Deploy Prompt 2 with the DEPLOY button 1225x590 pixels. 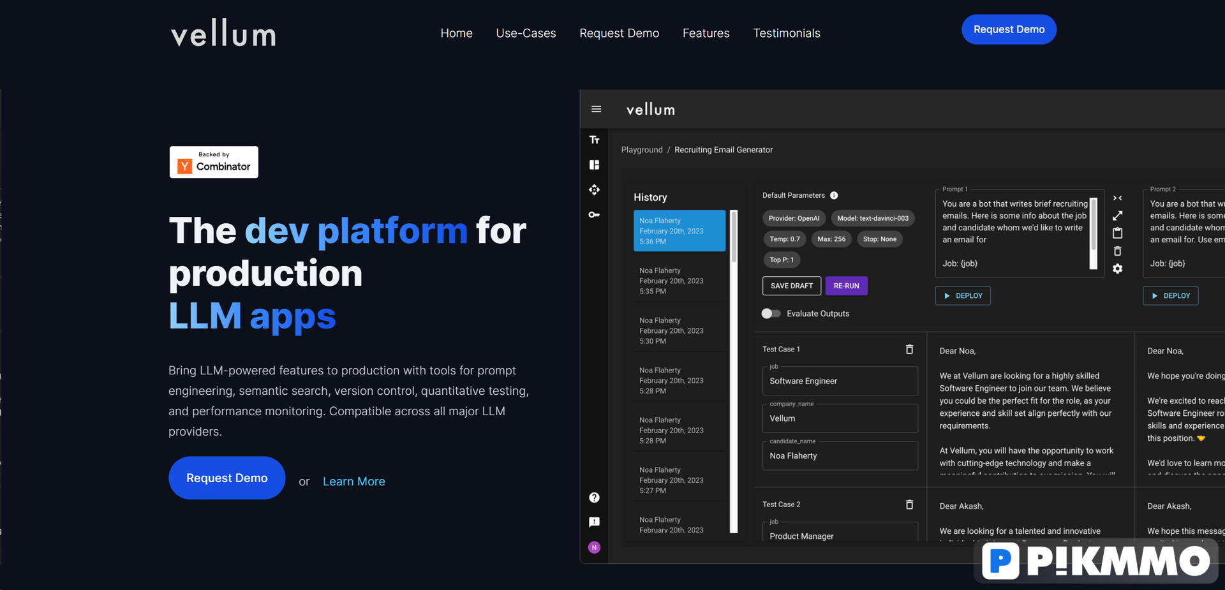pyautogui.click(x=1170, y=296)
